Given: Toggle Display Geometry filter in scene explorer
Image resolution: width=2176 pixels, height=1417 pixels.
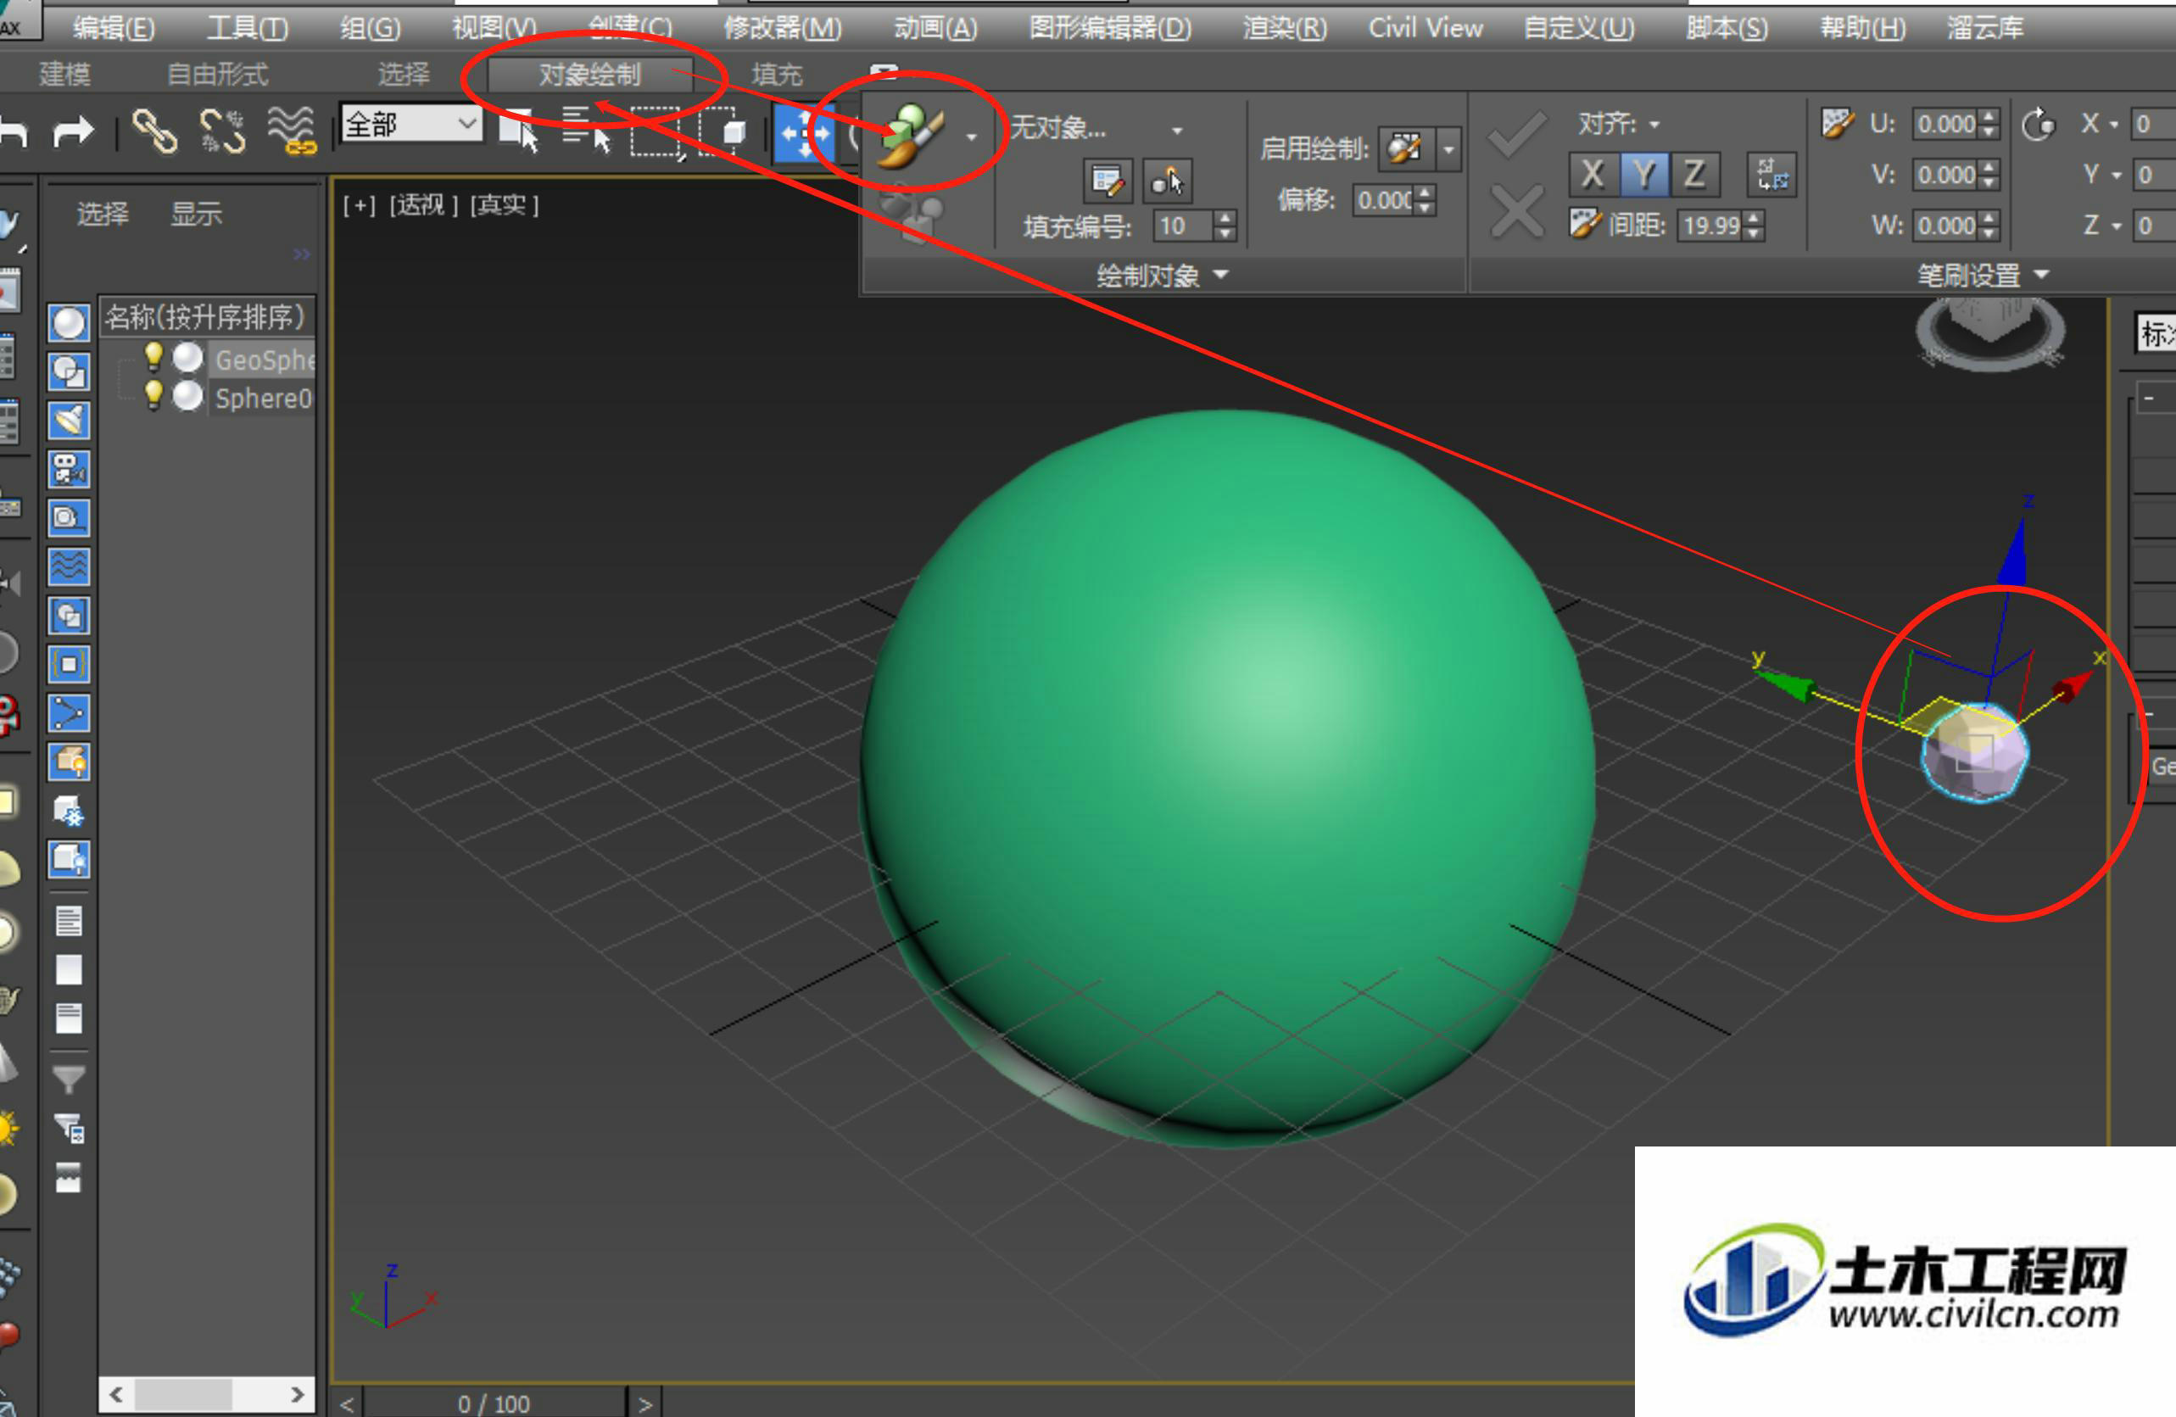Looking at the screenshot, I should (x=69, y=323).
